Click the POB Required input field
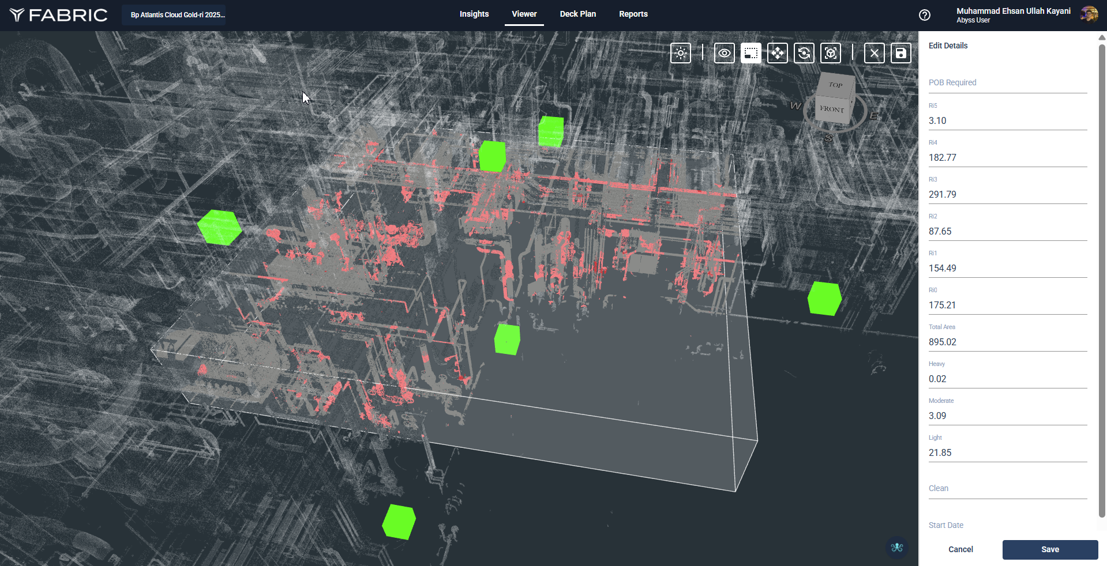The width and height of the screenshot is (1107, 566). point(1007,82)
